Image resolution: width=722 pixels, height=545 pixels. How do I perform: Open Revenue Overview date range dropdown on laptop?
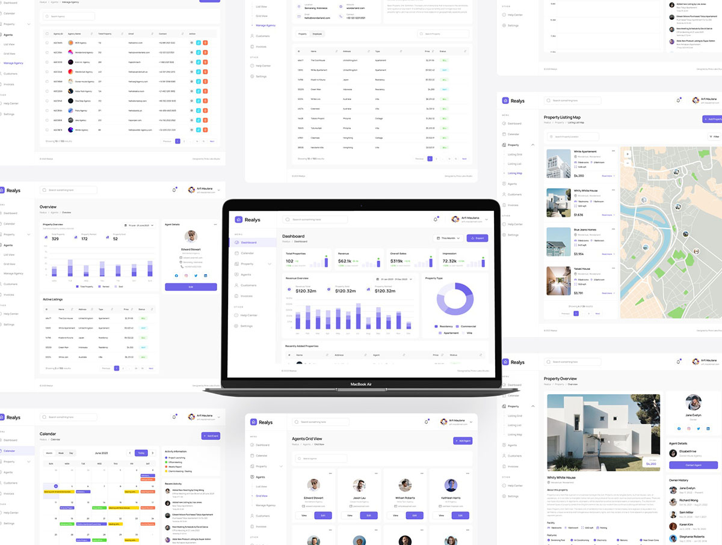tap(393, 279)
